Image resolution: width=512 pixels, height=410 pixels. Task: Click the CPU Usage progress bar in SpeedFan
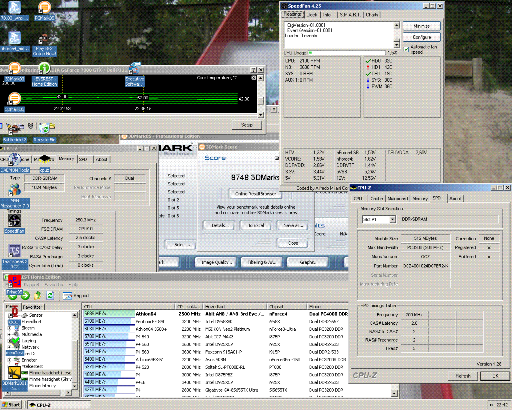tap(346, 52)
